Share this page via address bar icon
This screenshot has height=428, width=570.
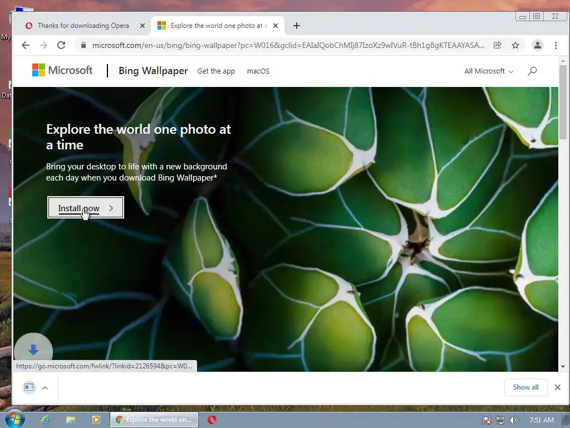coord(497,45)
